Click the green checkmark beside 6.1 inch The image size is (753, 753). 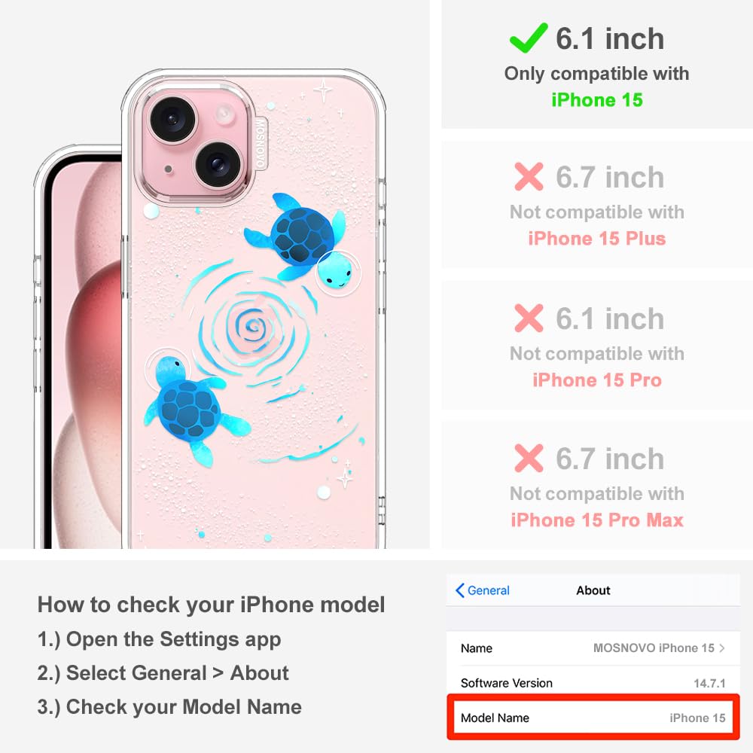click(529, 38)
